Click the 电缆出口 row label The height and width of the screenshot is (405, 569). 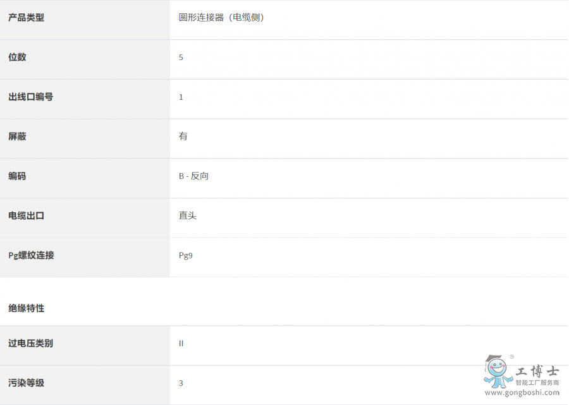point(26,216)
